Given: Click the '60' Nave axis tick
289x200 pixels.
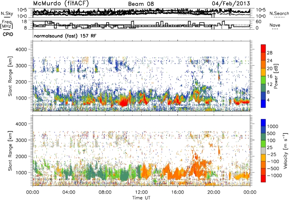Looking at the screenshot, I should tap(259, 22).
